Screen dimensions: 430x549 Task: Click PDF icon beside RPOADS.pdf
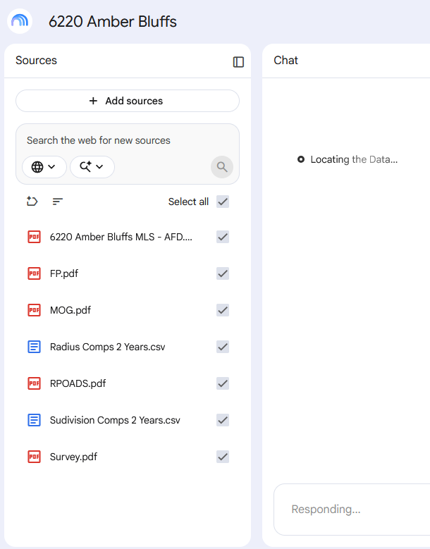(34, 383)
